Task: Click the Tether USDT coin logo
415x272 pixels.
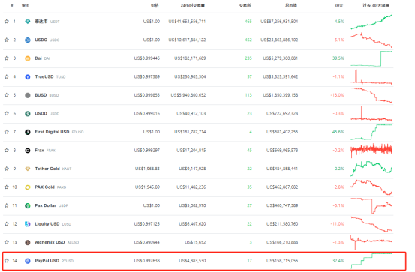Action: (28, 22)
